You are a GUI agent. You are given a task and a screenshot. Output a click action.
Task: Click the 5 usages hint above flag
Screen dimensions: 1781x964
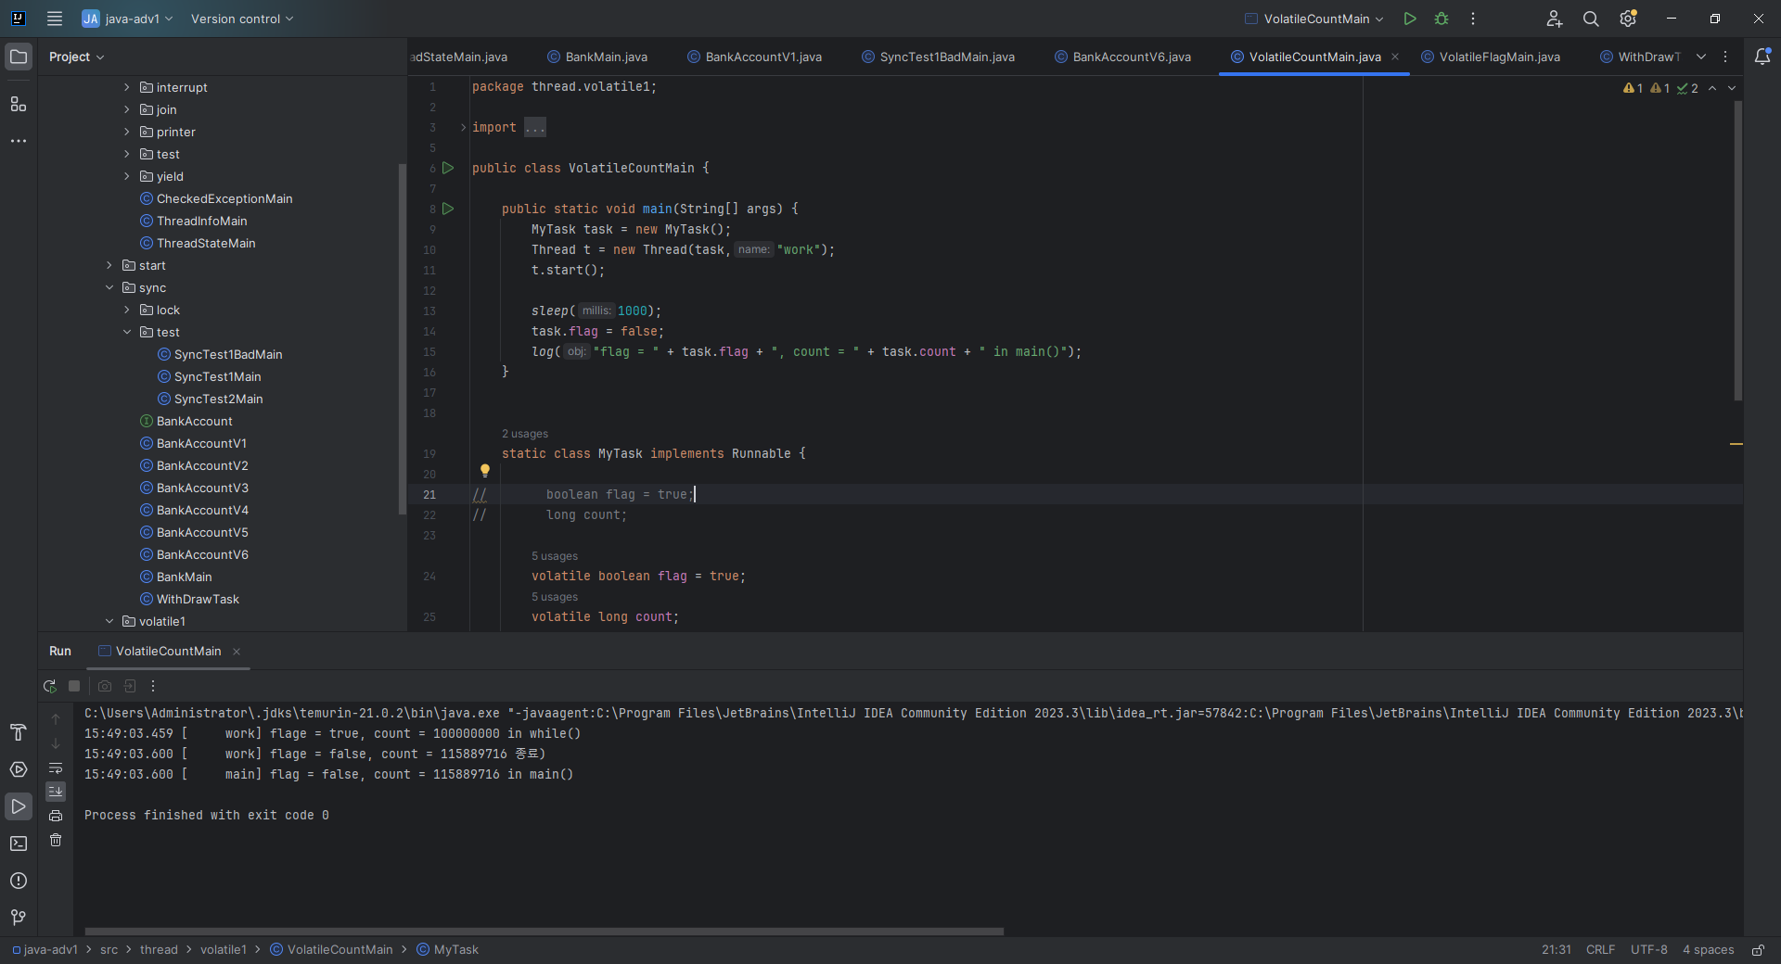coord(555,556)
